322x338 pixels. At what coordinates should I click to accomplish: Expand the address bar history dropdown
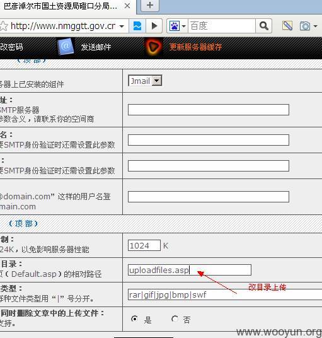tap(122, 26)
